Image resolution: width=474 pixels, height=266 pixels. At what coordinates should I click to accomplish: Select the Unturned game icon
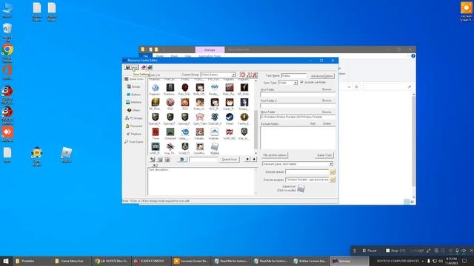click(170, 132)
